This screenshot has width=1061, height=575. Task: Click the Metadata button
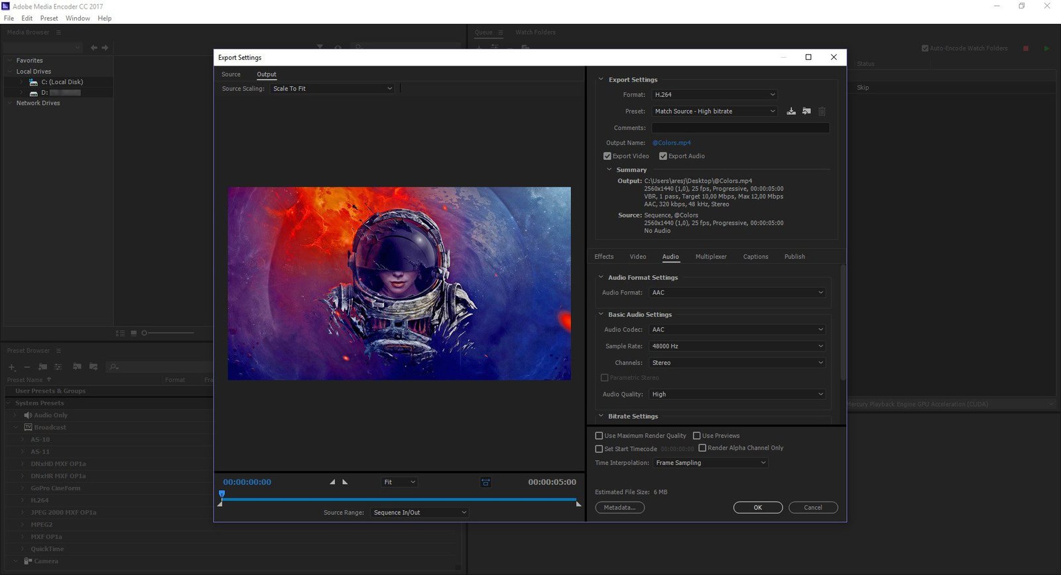619,507
